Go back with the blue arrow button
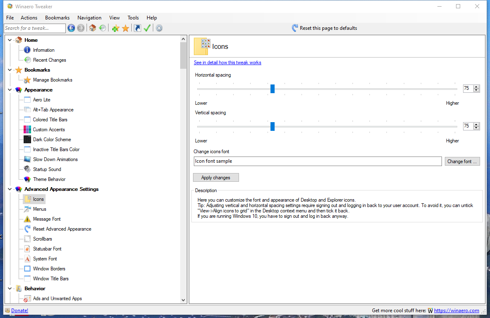The image size is (490, 318). point(71,28)
